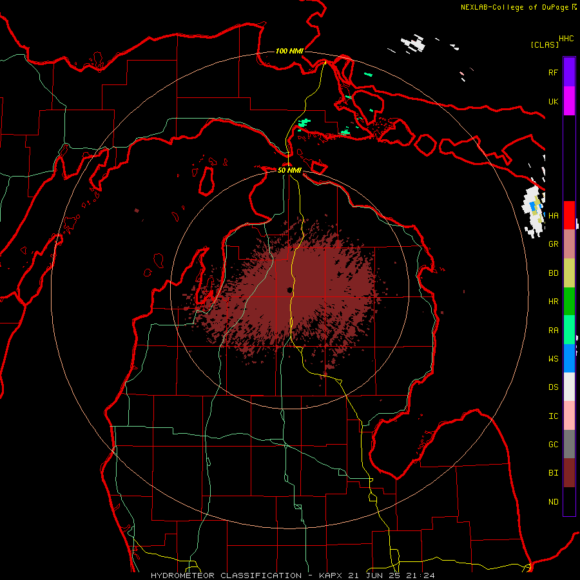Click the 'RF' legend label

click(x=553, y=72)
